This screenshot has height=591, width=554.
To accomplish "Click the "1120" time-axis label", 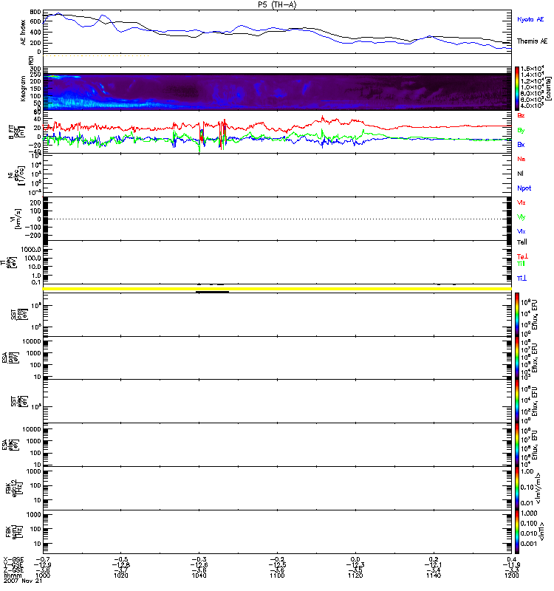I will (x=355, y=575).
